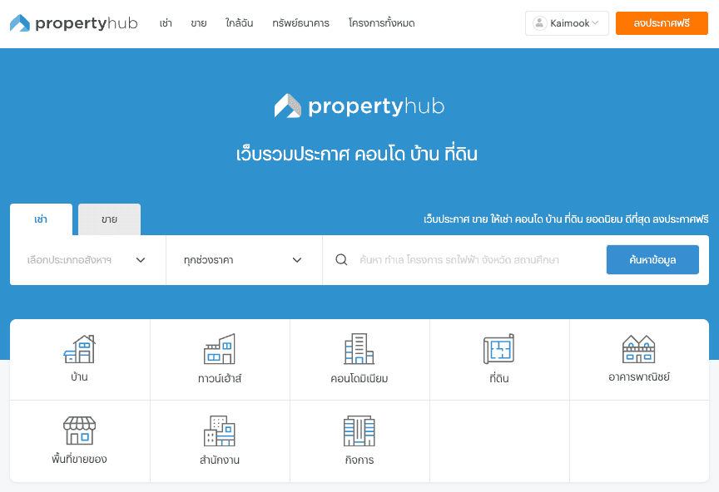
Task: Click the เว็บรวมประกาศ คอนโด บ้าน ที่ดิน headline
Action: tap(357, 154)
